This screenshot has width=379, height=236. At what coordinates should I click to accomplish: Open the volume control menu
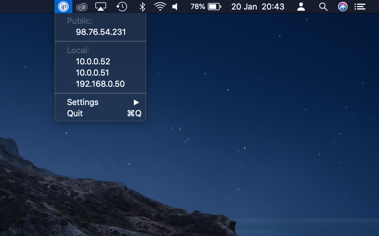pyautogui.click(x=175, y=7)
